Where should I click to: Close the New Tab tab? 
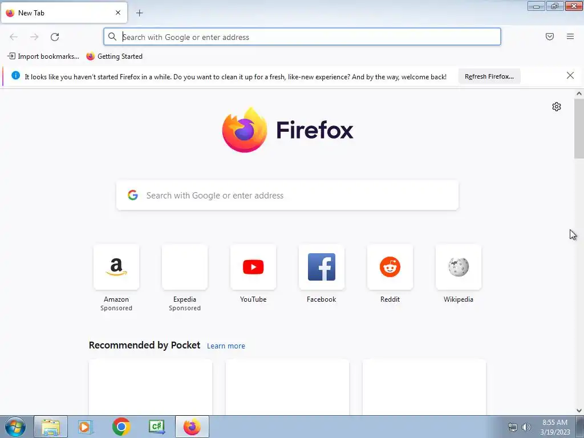tap(118, 13)
